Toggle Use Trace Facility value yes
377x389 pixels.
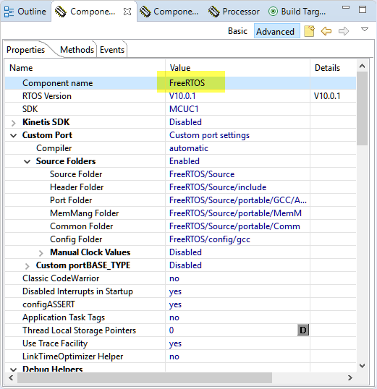point(175,343)
